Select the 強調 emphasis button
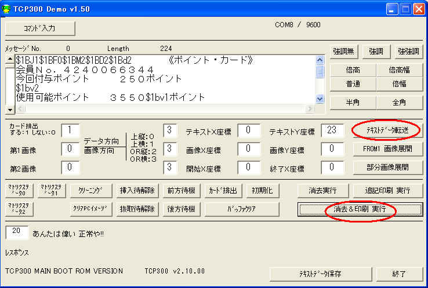The height and width of the screenshot is (288, 428). tap(376, 51)
